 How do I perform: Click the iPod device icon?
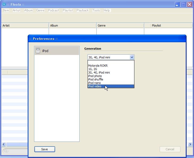click(x=38, y=51)
